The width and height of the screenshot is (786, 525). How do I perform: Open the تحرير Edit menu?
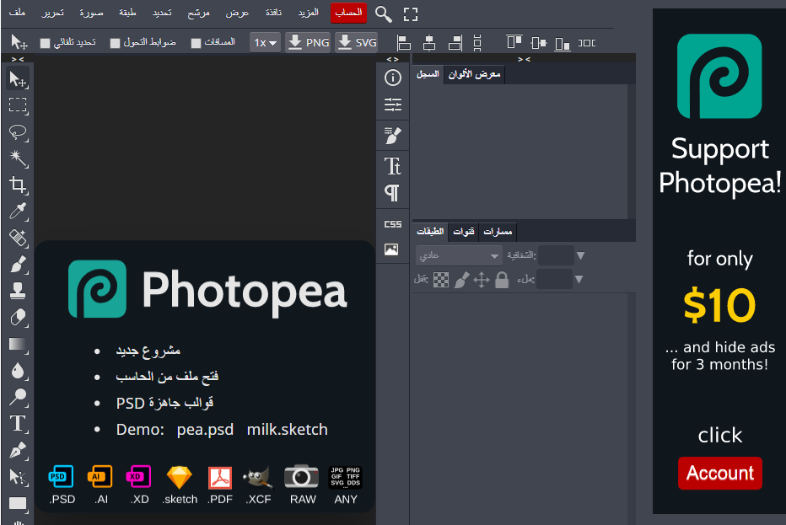pyautogui.click(x=52, y=13)
